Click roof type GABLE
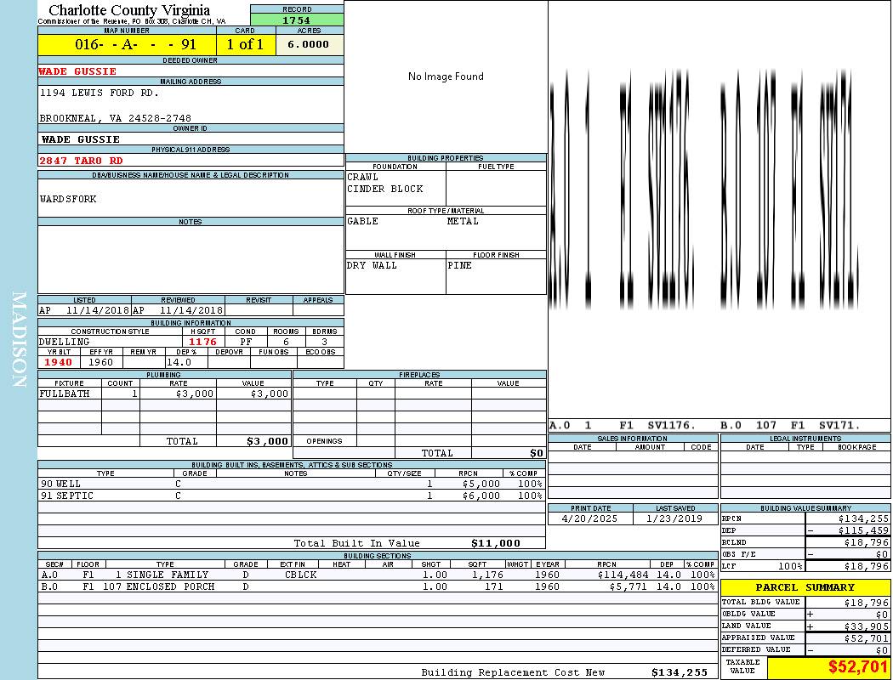This screenshot has width=893, height=680. pyautogui.click(x=363, y=221)
